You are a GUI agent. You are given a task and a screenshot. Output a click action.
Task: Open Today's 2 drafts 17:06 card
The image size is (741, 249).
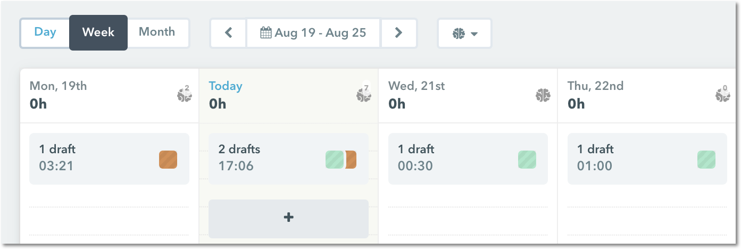coord(288,159)
